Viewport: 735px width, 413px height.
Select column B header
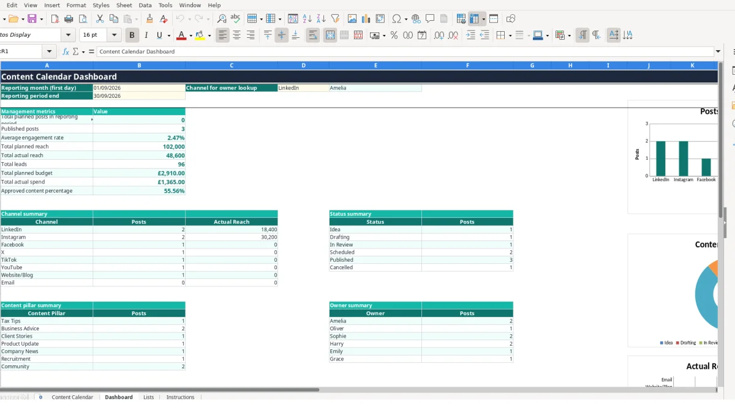(139, 65)
